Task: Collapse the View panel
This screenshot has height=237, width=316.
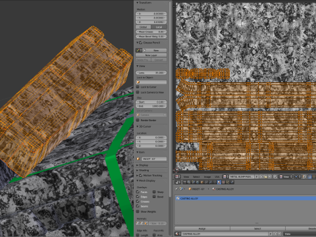Action: point(138,66)
